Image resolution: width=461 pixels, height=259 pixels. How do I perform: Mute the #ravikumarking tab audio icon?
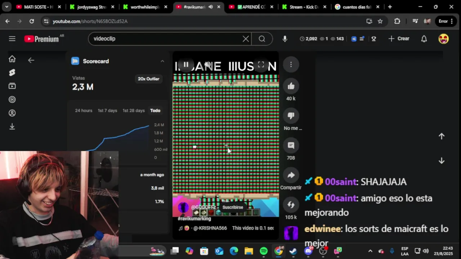click(211, 7)
